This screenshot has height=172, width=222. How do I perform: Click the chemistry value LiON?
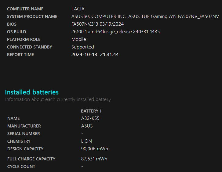coord(86,141)
